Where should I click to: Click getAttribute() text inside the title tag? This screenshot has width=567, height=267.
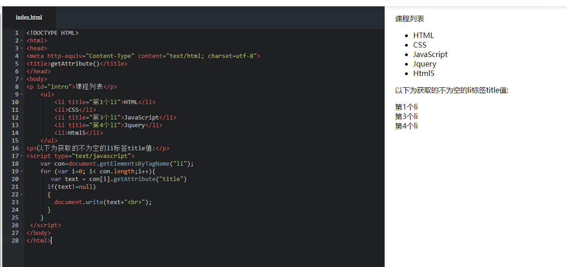75,64
